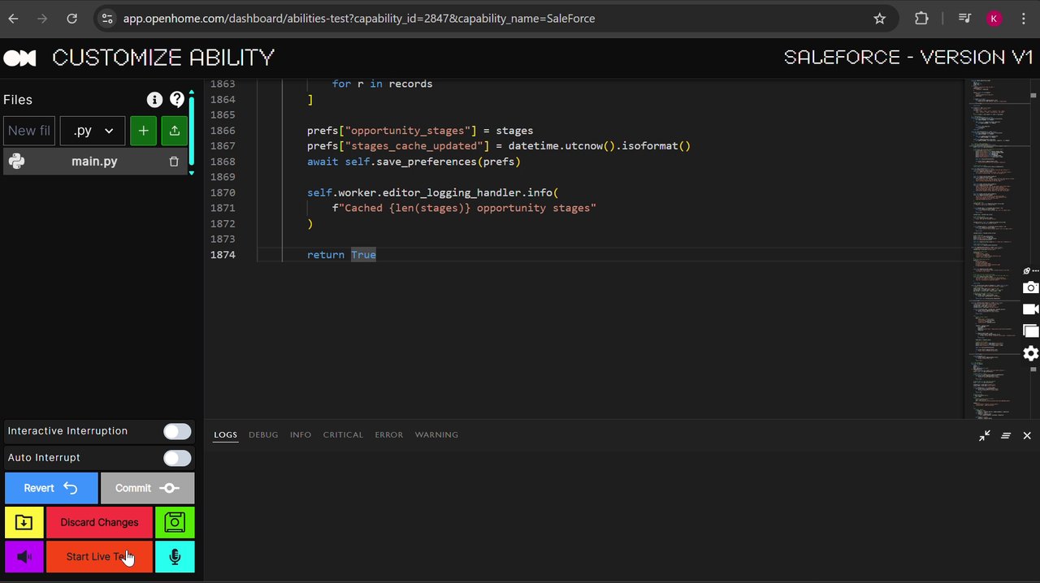Open the overlay settings gear icon
This screenshot has width=1040, height=583.
click(x=1030, y=353)
